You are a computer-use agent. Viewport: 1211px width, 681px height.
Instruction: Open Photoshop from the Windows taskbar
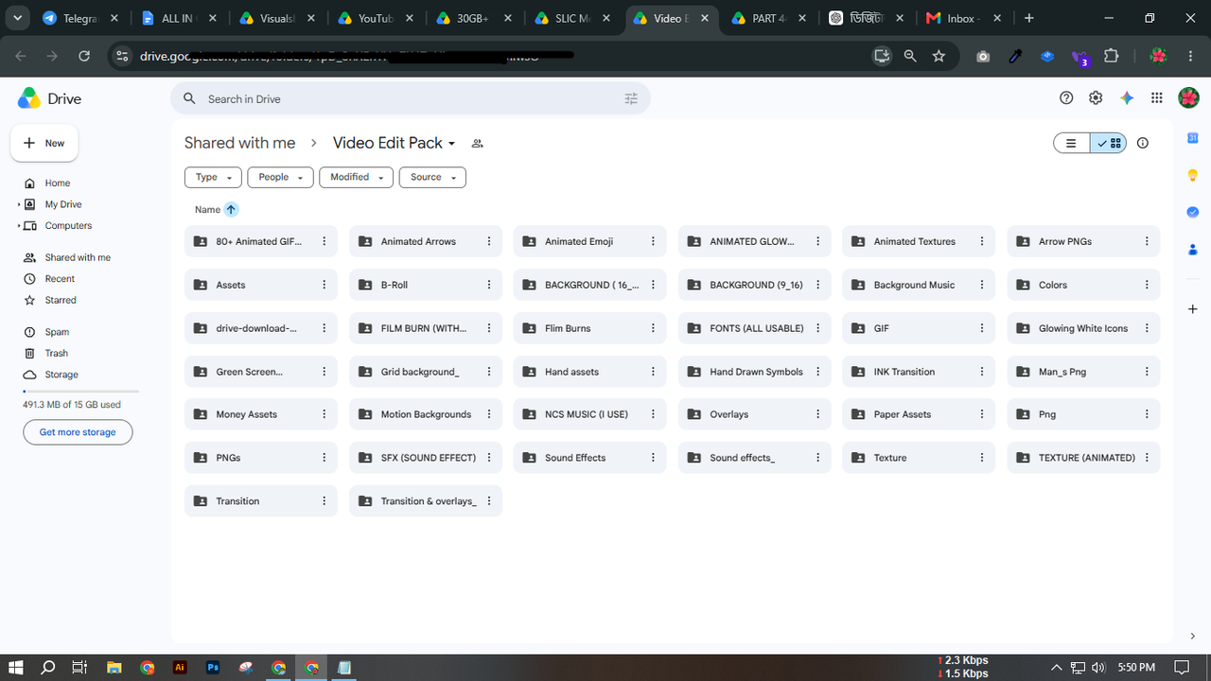pos(213,668)
